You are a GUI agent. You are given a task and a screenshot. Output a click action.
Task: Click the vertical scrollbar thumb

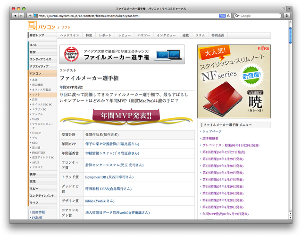pyautogui.click(x=290, y=35)
